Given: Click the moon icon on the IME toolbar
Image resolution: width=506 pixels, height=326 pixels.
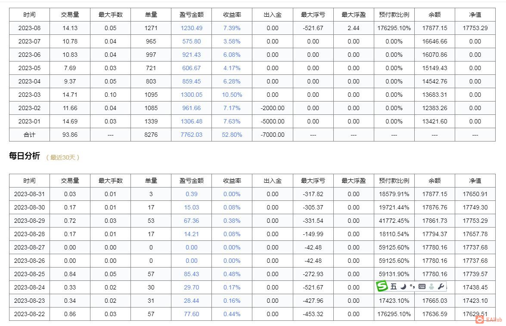Looking at the screenshot, I should click(x=404, y=286).
